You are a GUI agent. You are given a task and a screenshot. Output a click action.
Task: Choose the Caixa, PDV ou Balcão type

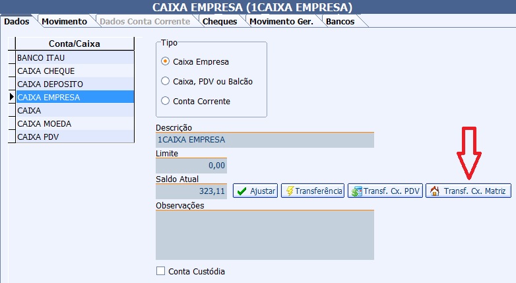pos(166,81)
